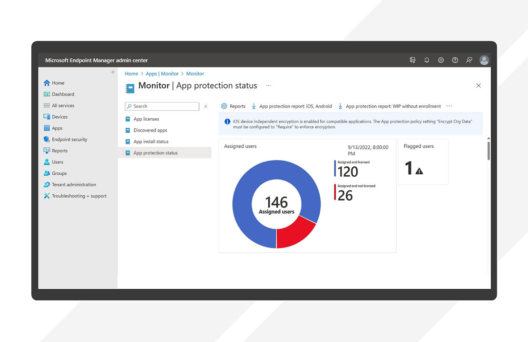Open more options beside the page title
This screenshot has height=342, width=528.
pos(268,85)
